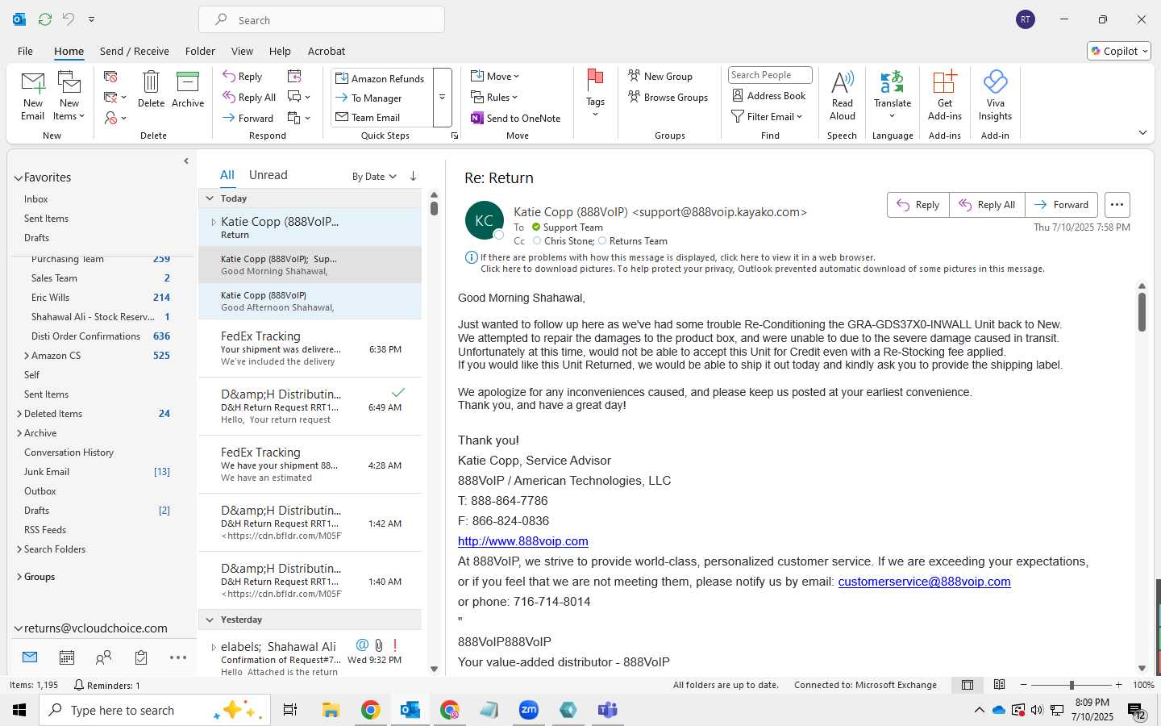Open the File menu
Viewport: 1161px width, 726px height.
click(25, 51)
